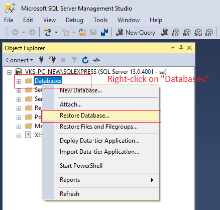Open the Tools menu
Screen dimensions: 220x210
click(x=100, y=20)
